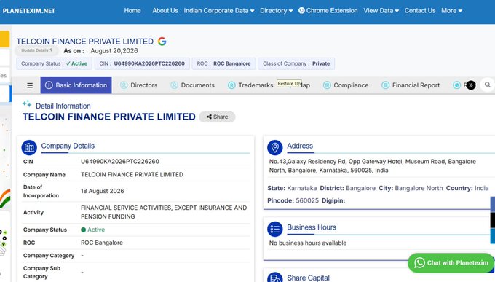Screen dimensions: 495x282
Task: Switch to the Financial Report tab
Action: (411, 85)
